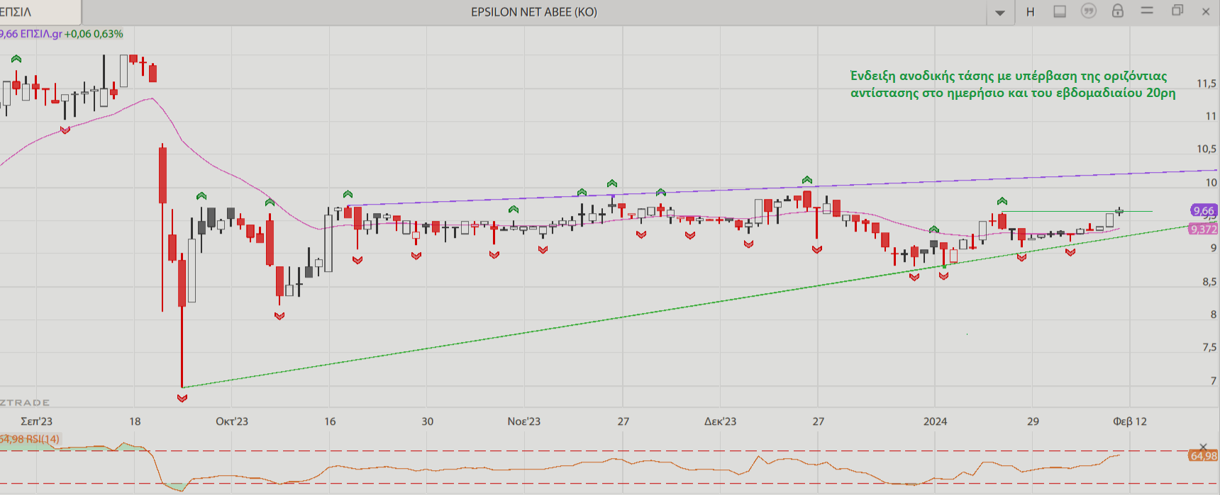Select the ΕΠΣΙΑ tab
Screen dimensions: 1220x495
[x=40, y=12]
